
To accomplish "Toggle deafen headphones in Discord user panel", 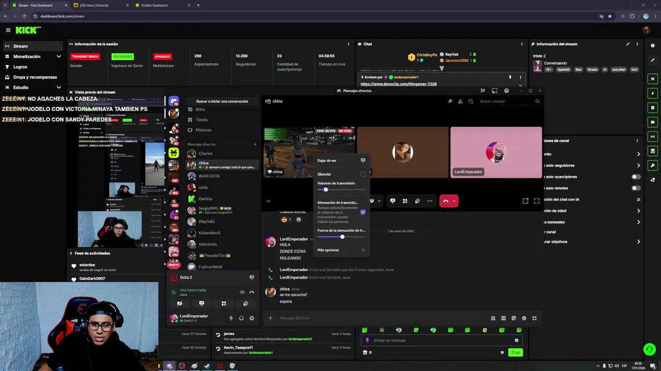I will coord(241,318).
